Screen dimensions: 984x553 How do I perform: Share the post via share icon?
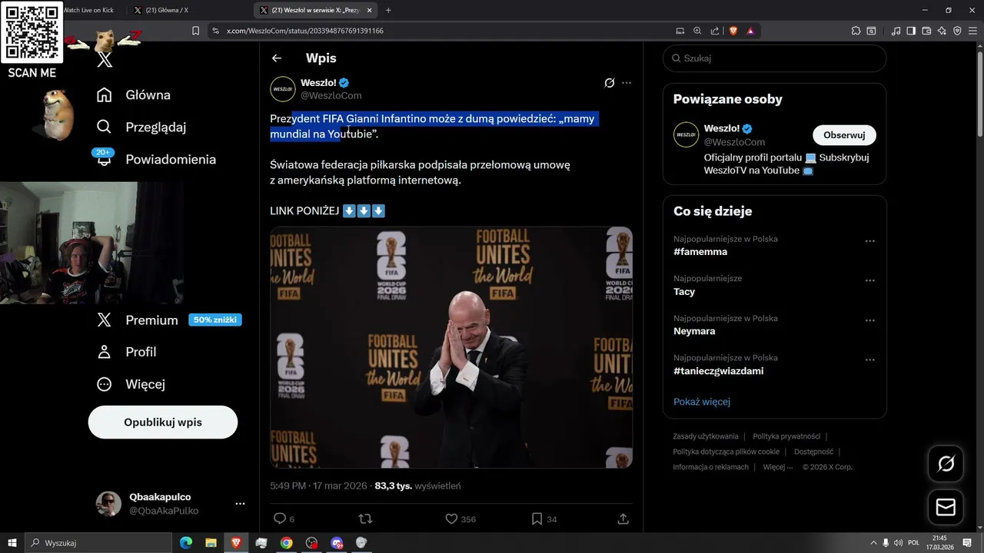623,519
